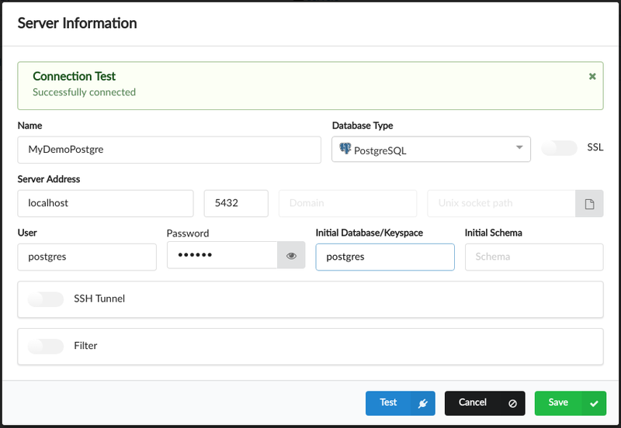Image resolution: width=621 pixels, height=428 pixels.
Task: Click the Database Type dropdown arrow
Action: tap(519, 149)
